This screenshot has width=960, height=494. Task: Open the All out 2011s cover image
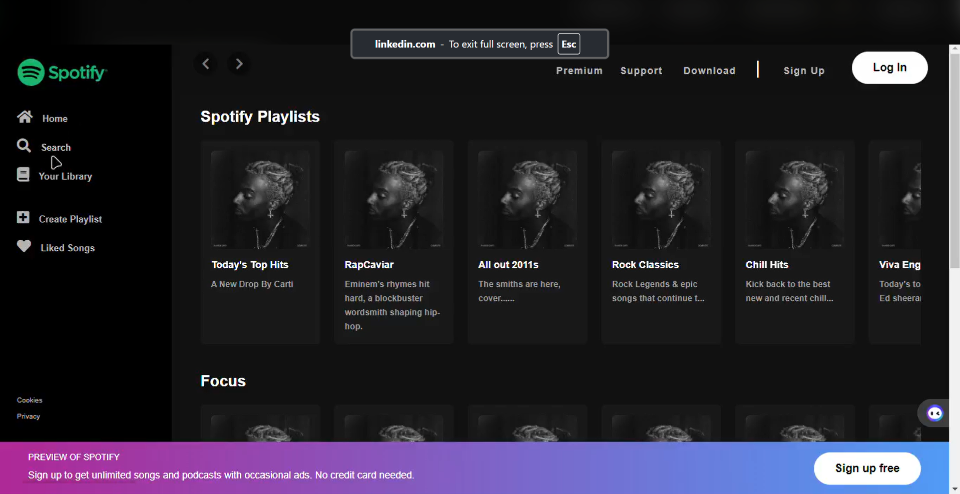pyautogui.click(x=528, y=200)
